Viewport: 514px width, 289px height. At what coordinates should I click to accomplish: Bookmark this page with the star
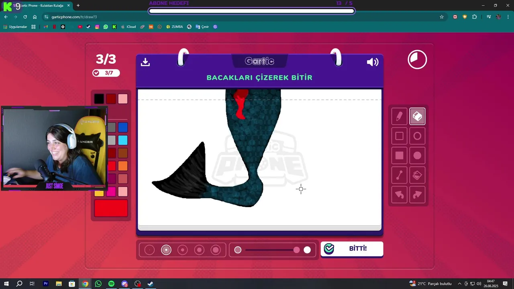click(442, 17)
